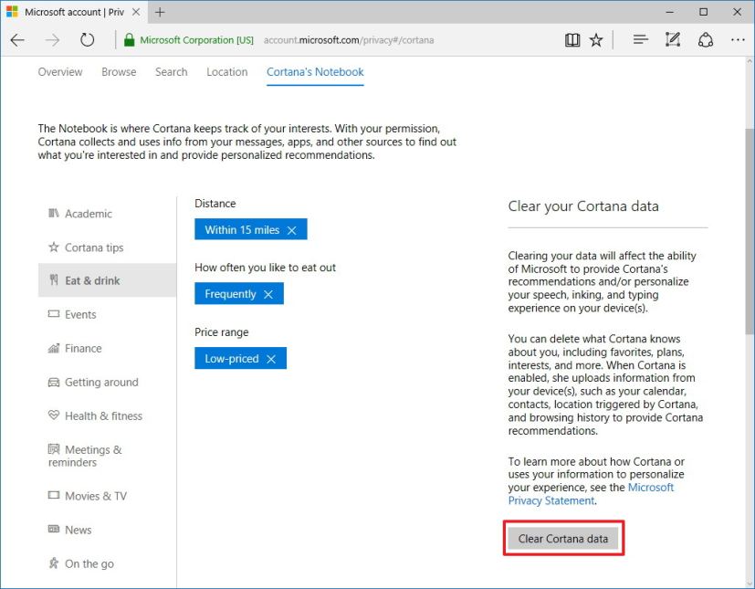This screenshot has height=589, width=755.
Task: Click the Eat & drink fork icon
Action: [54, 279]
